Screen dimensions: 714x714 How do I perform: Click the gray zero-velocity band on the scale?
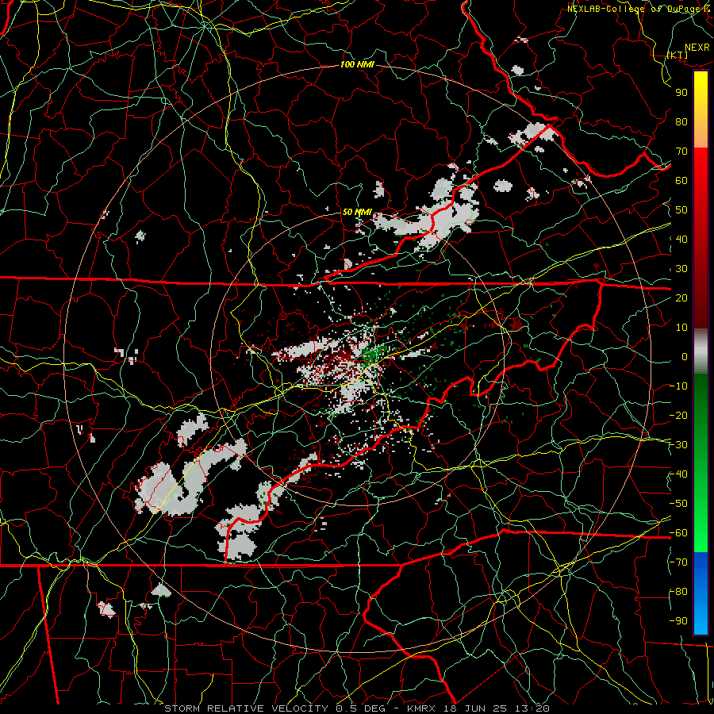(x=701, y=351)
